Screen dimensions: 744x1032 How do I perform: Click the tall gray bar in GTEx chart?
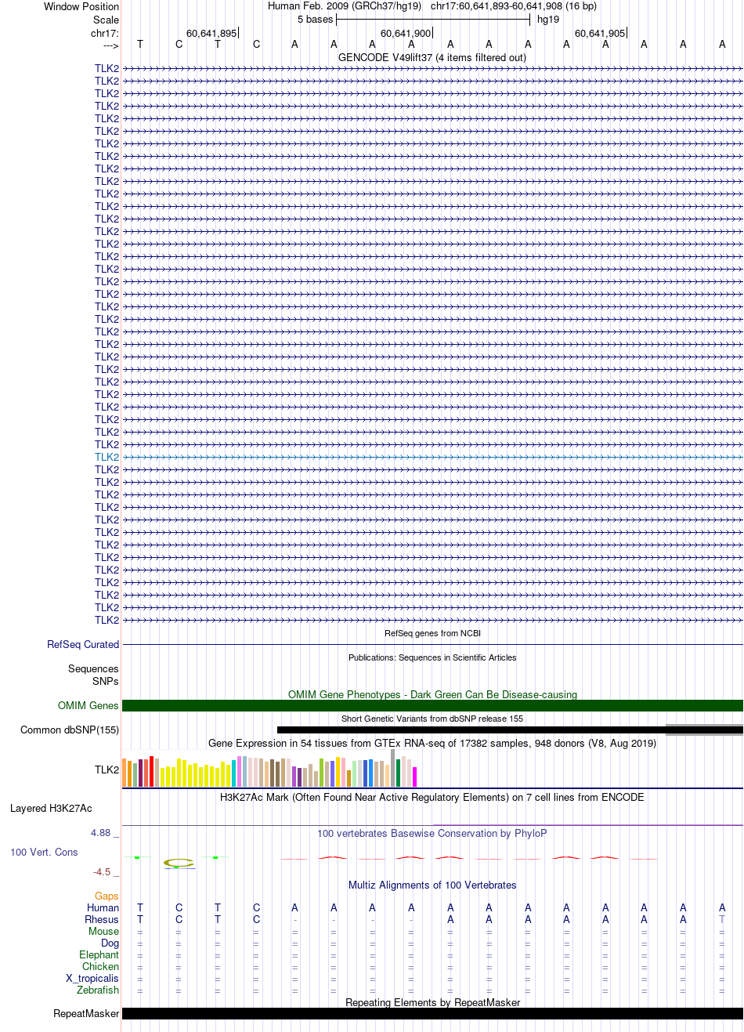[393, 768]
